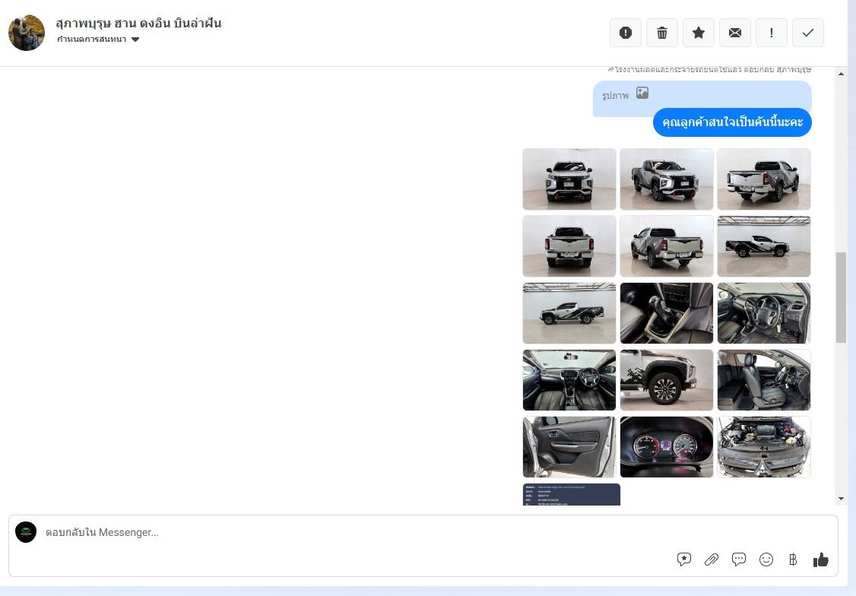View the instrument cluster gauge photo
The image size is (856, 596).
click(x=667, y=447)
